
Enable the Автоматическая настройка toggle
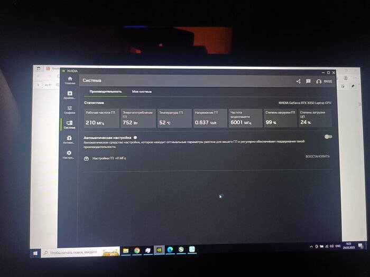tap(328, 137)
